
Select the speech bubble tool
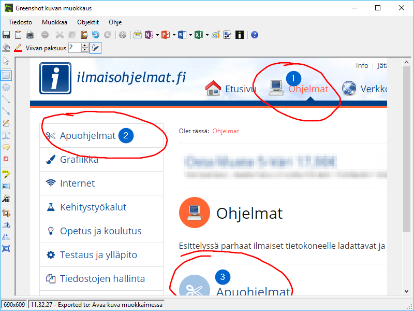[x=6, y=147]
